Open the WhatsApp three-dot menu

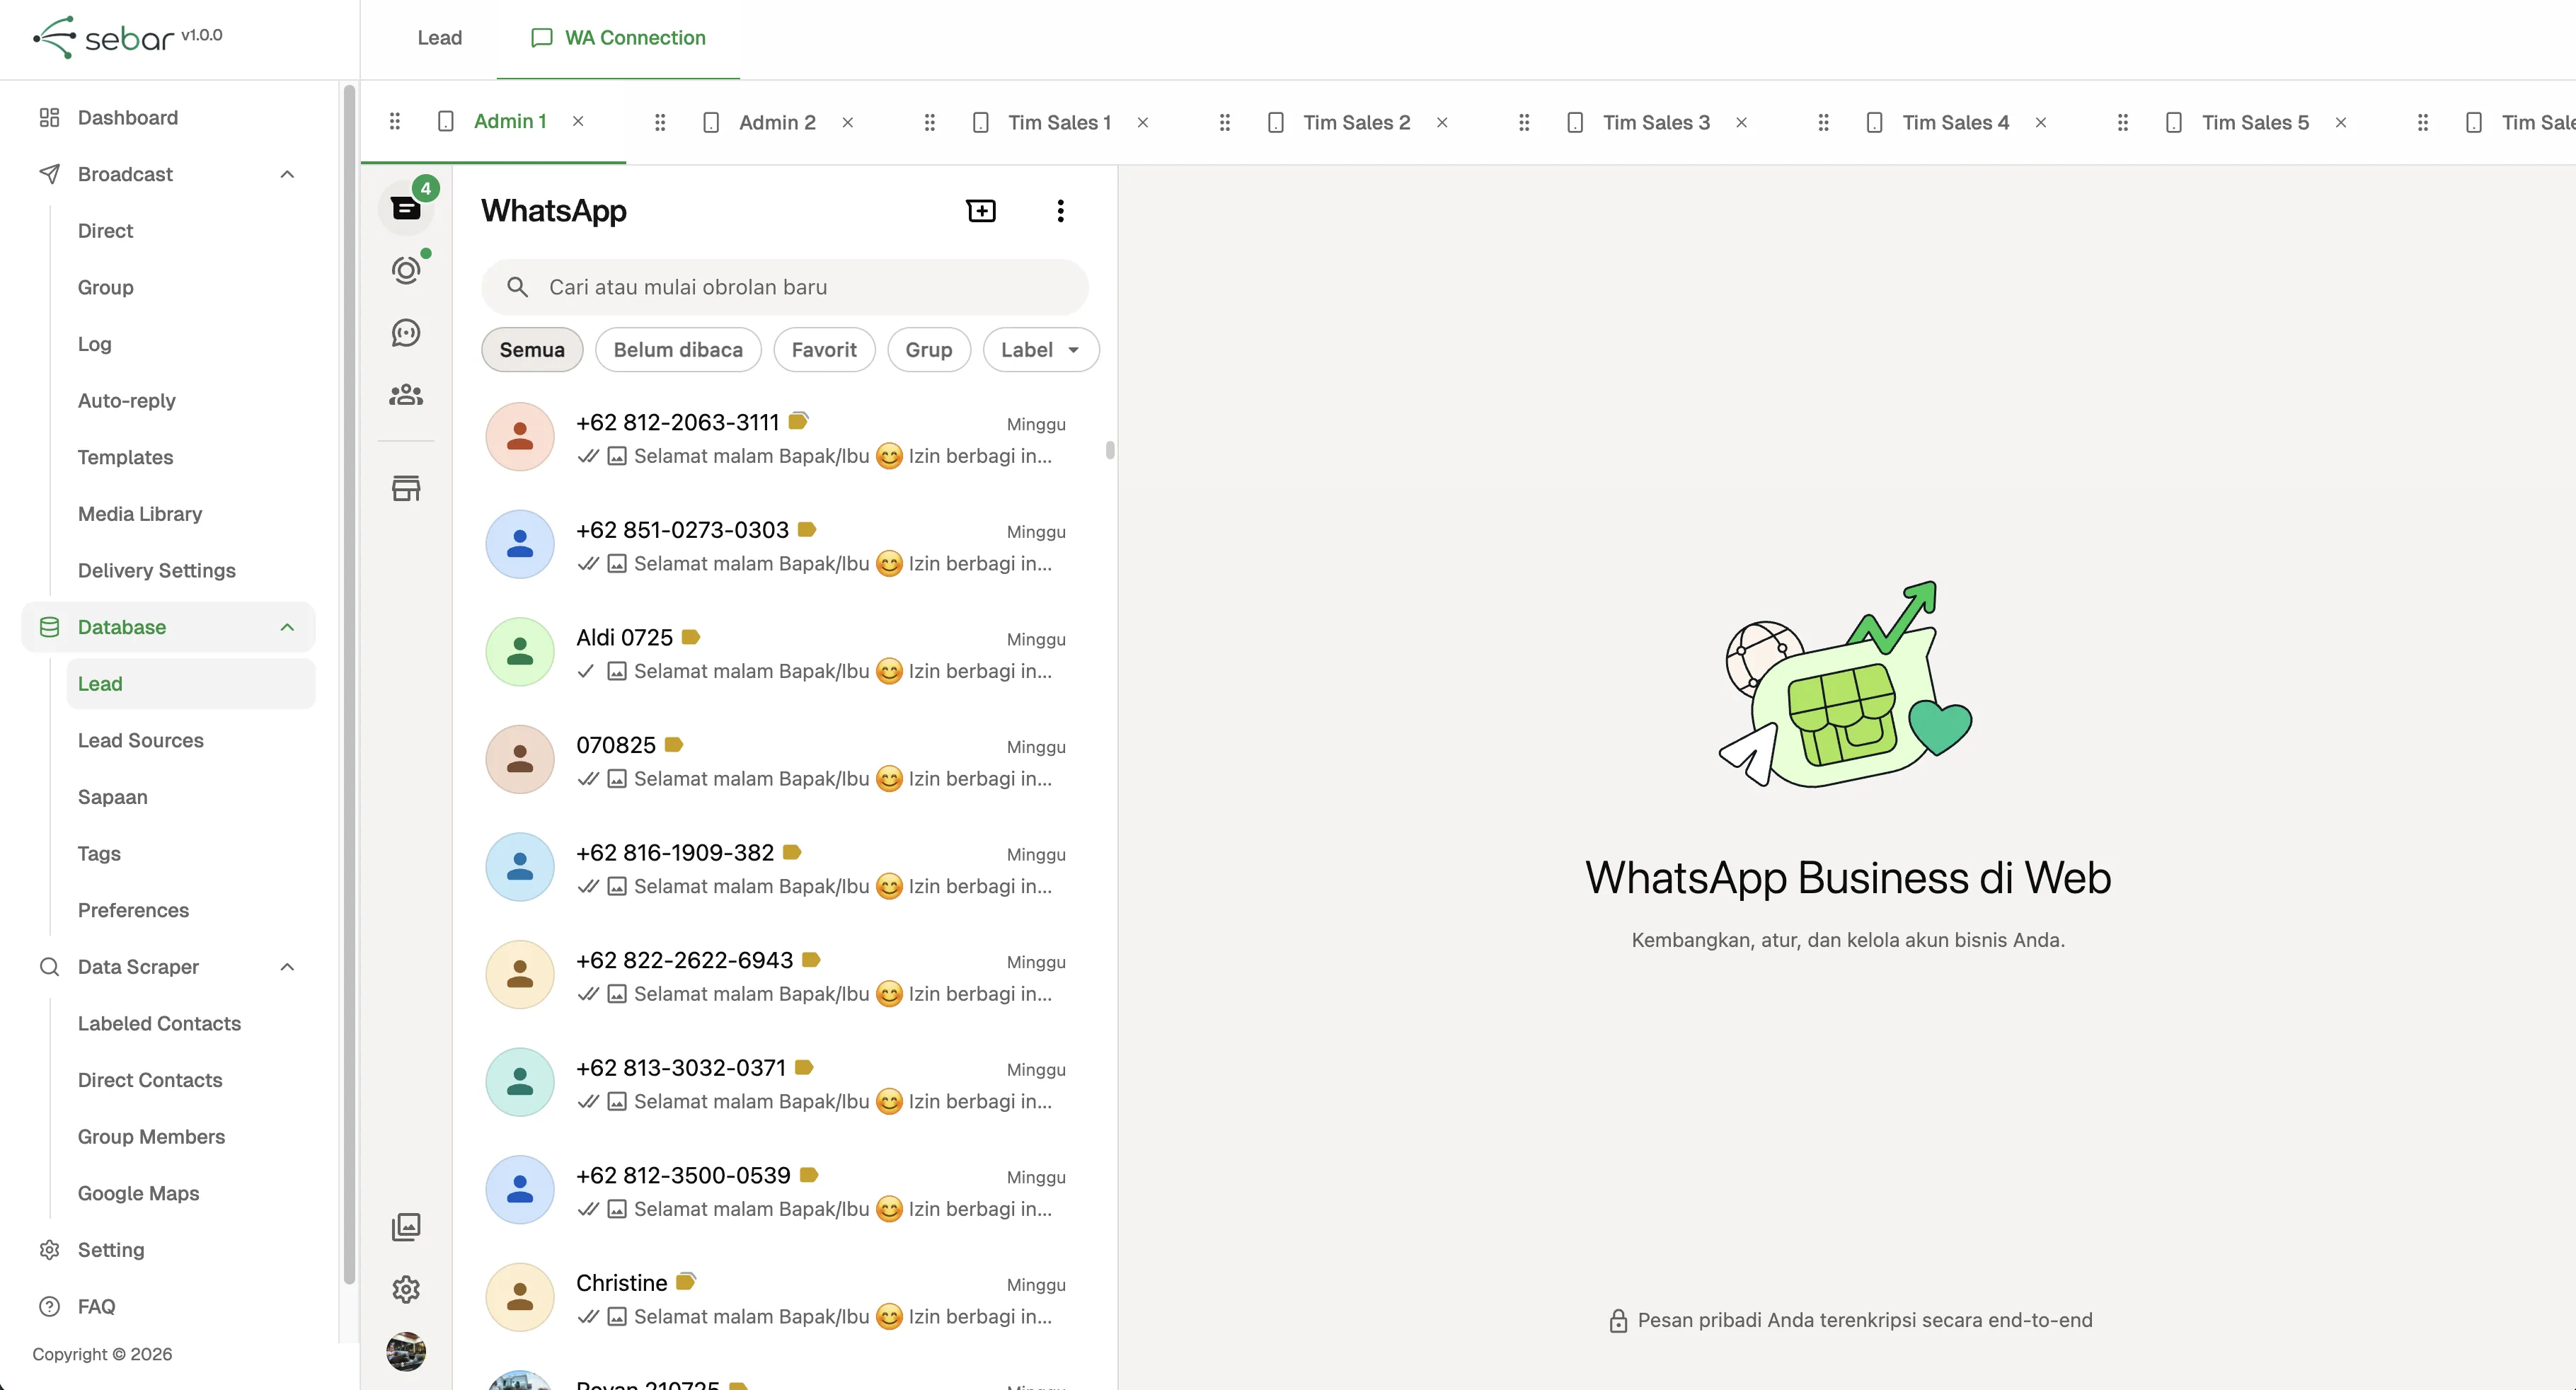[x=1060, y=210]
